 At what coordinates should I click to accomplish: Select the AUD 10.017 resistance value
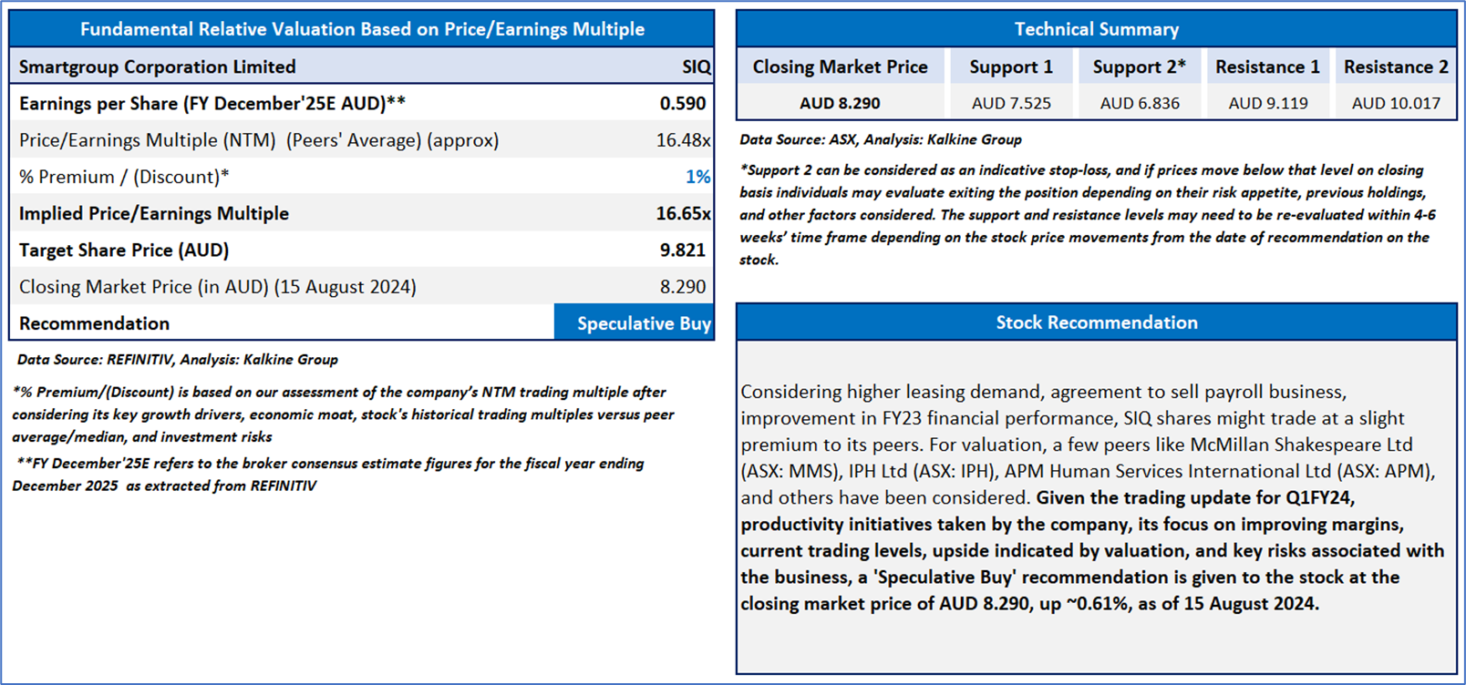click(1396, 103)
